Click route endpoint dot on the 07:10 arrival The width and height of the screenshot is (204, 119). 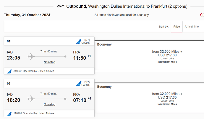click(x=65, y=99)
